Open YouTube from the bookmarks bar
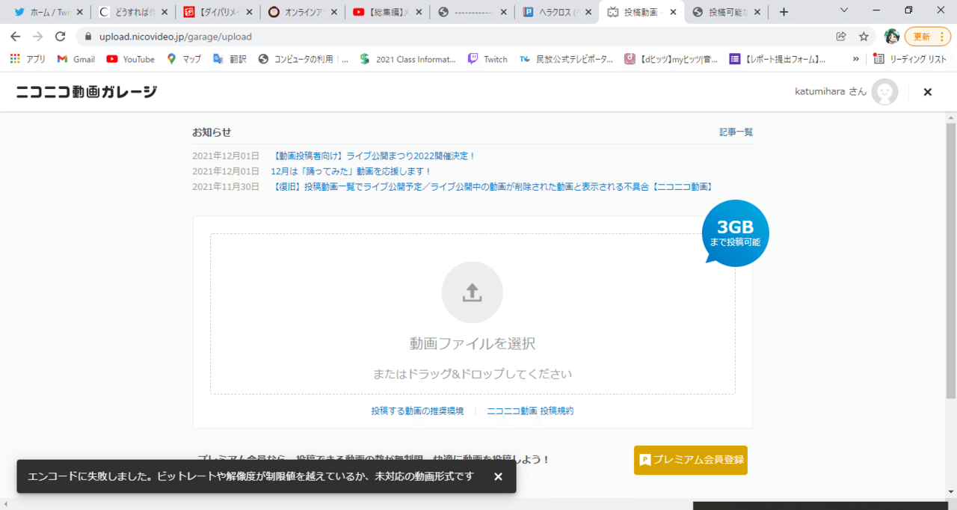 [130, 58]
